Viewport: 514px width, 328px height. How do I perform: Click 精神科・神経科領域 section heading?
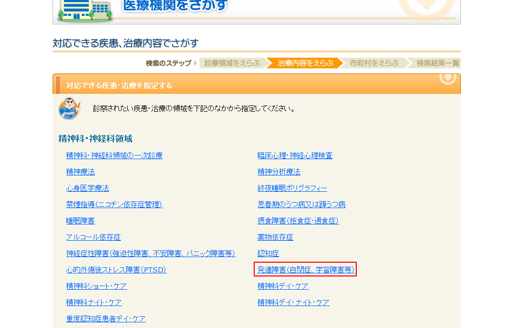coord(95,139)
